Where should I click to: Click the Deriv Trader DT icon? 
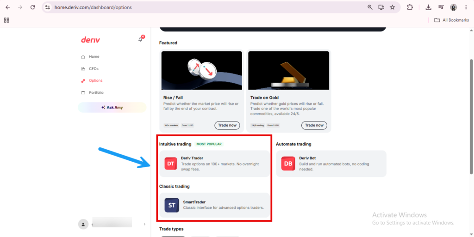click(170, 164)
